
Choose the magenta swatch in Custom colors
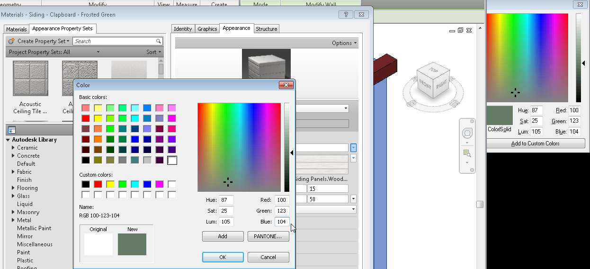point(160,184)
